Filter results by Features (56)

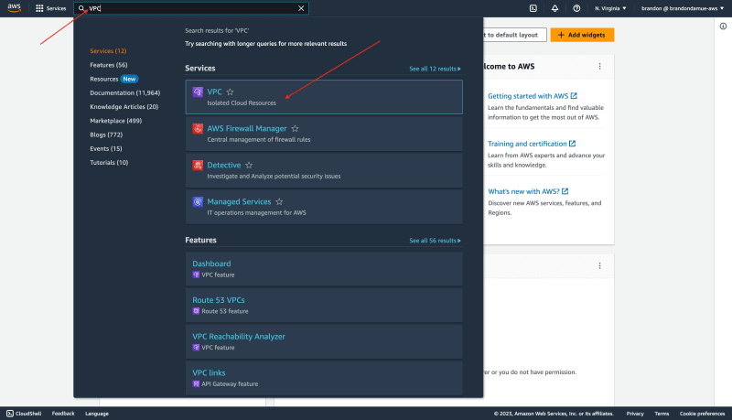[x=109, y=65]
